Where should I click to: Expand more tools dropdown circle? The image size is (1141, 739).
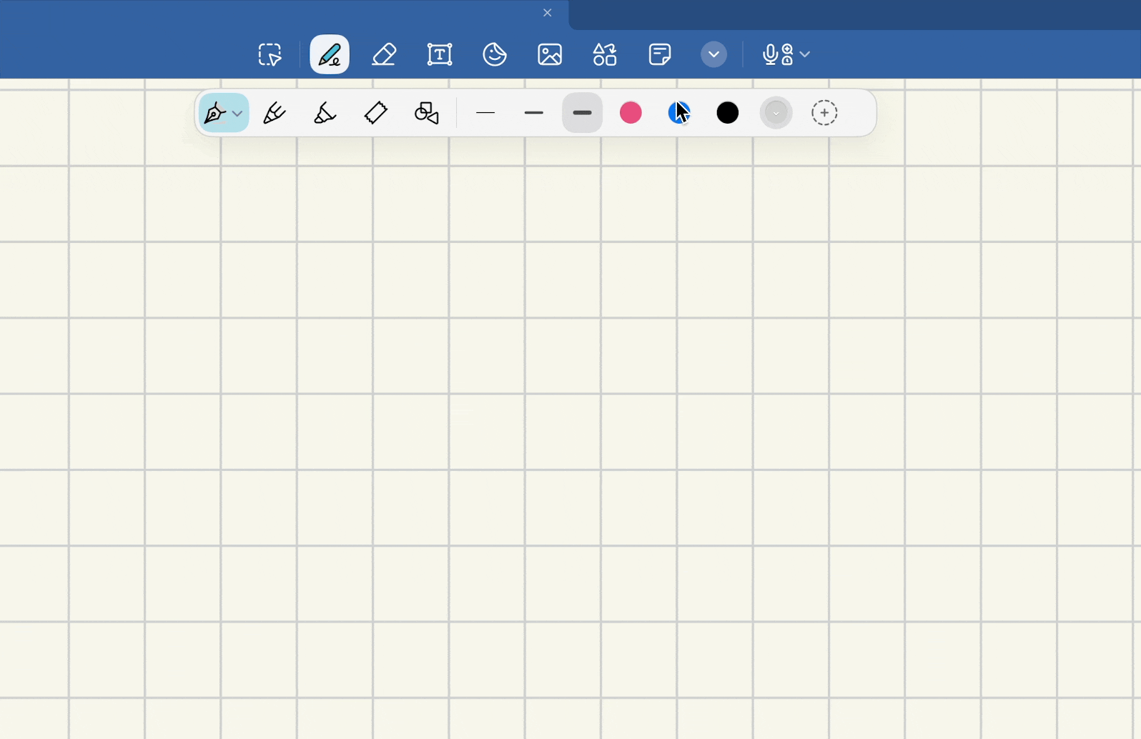(713, 54)
